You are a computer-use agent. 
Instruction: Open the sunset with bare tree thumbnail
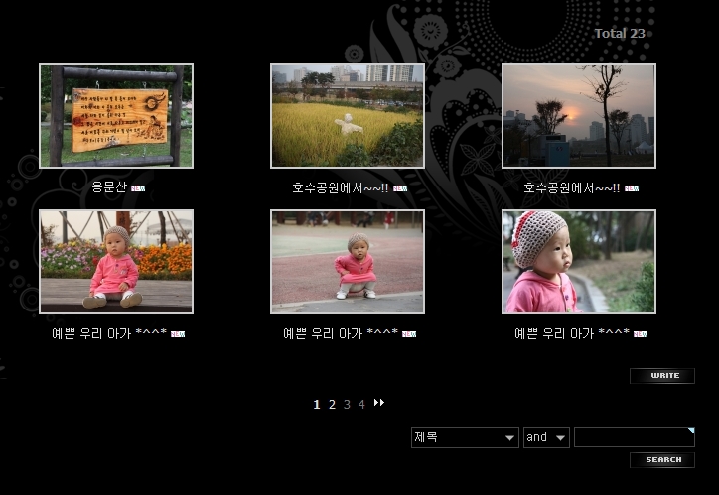coord(579,116)
